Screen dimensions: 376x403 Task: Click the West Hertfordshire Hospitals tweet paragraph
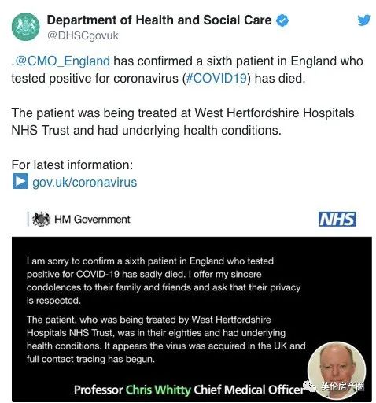[182, 121]
